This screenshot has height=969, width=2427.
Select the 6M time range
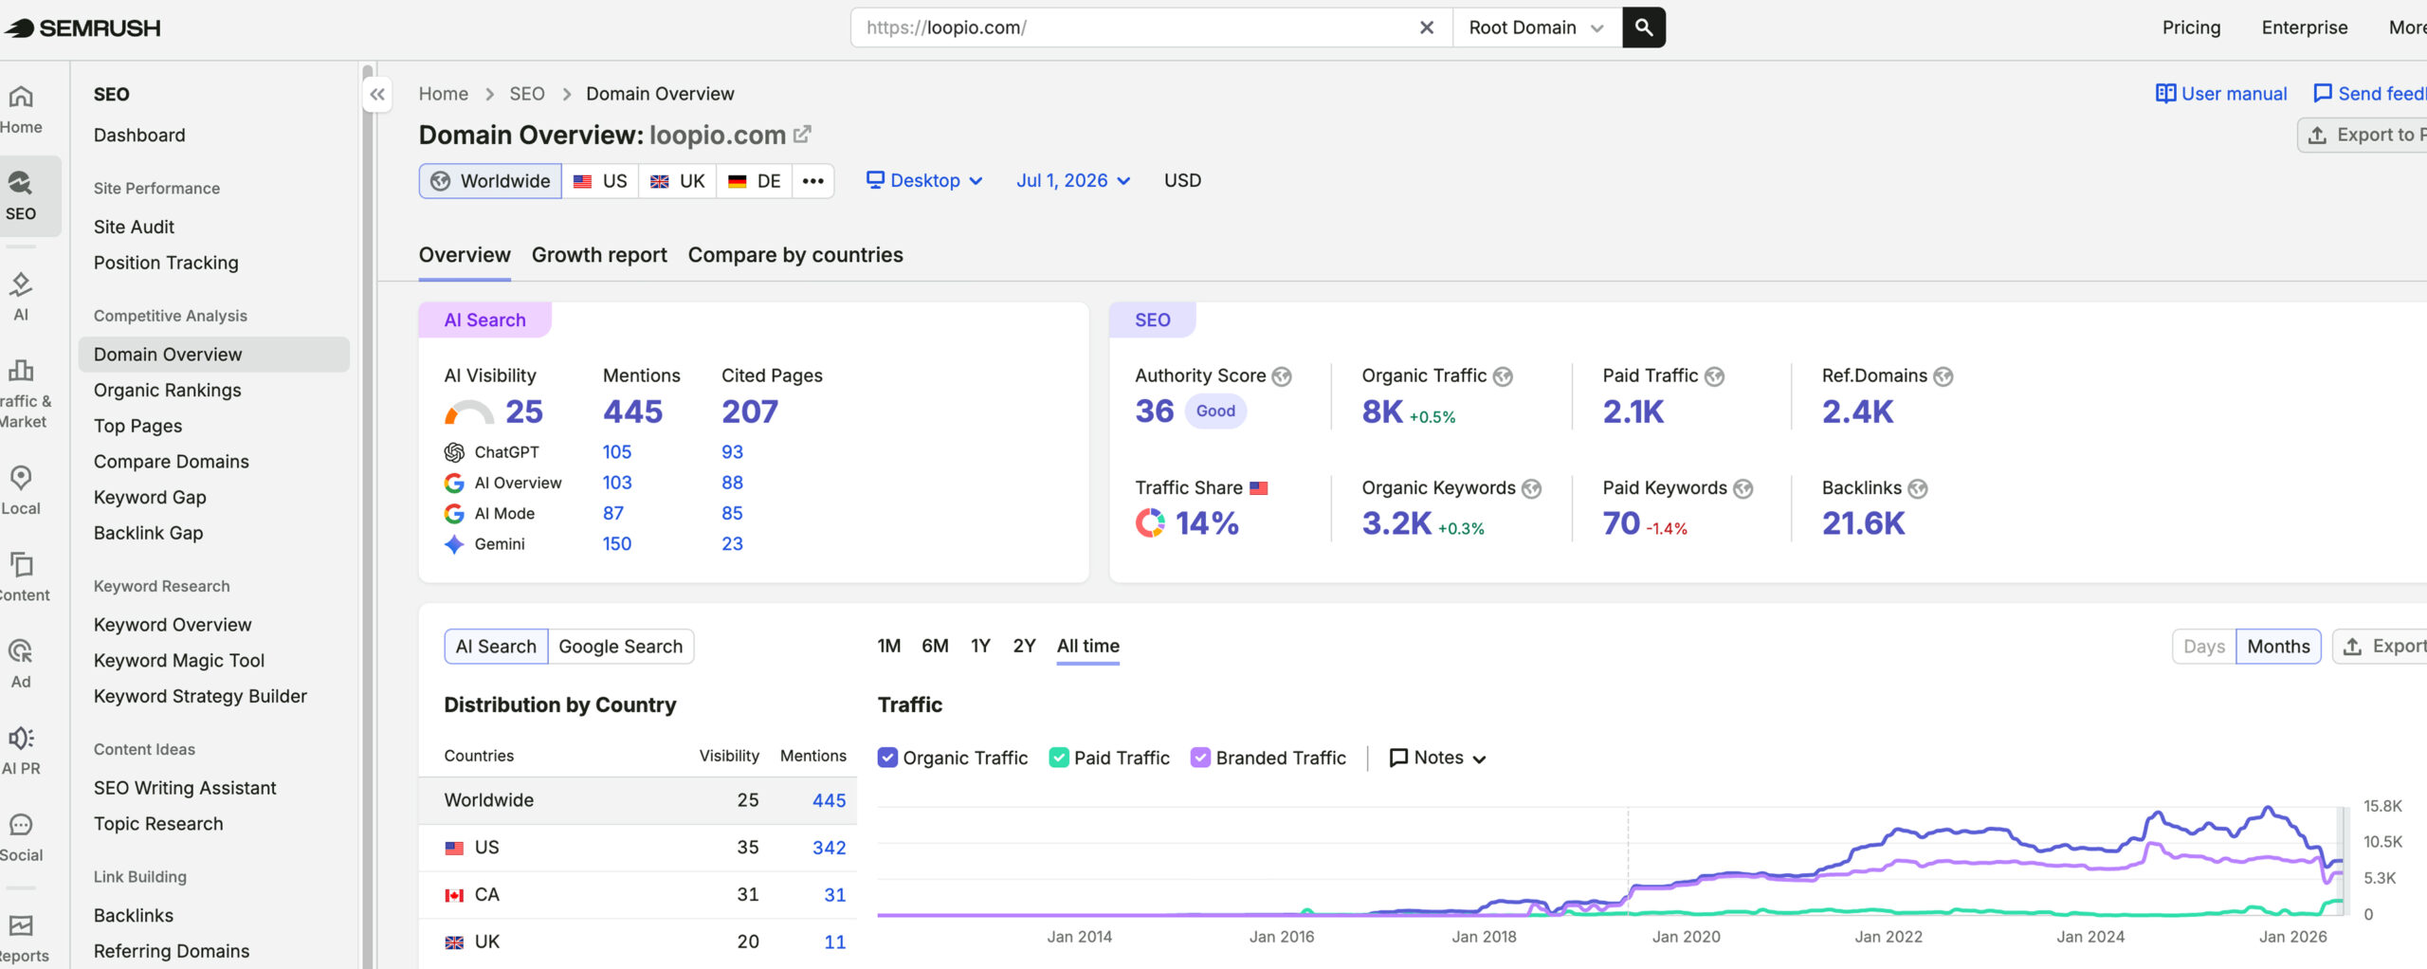coord(935,646)
